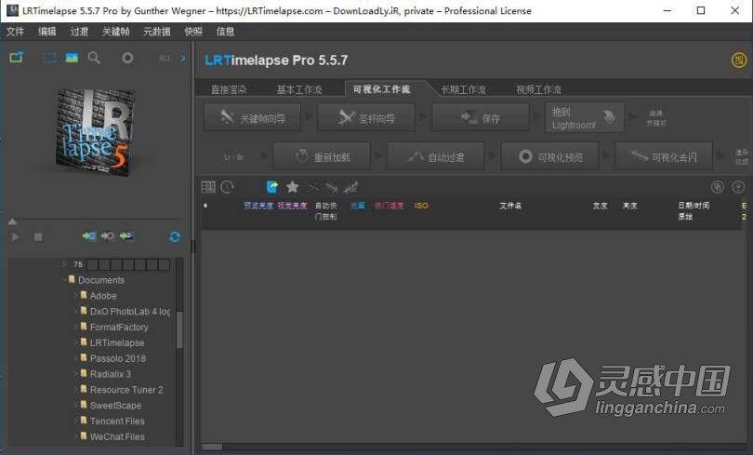753x455 pixels.
Task: Click the 光圈 column header
Action: pos(357,206)
